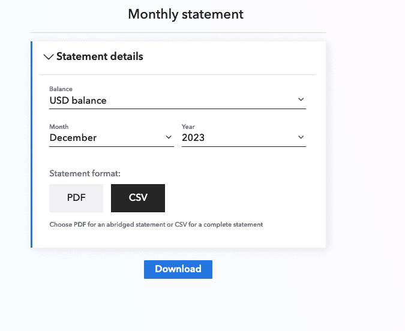Click the Balance field label
The width and height of the screenshot is (405, 331).
[x=61, y=89]
